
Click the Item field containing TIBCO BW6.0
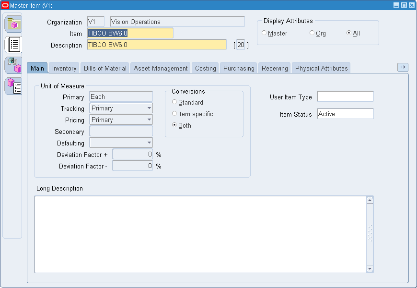130,33
